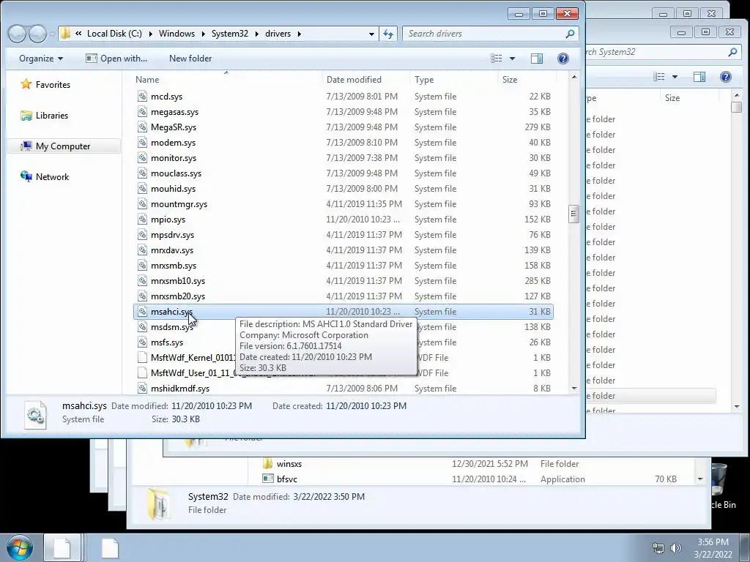This screenshot has width=750, height=562.
Task: Click the winsxs folder icon in System32 window
Action: coord(268,463)
